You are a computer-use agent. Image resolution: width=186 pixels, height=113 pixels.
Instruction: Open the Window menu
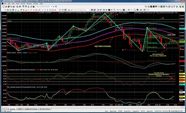(x=36, y=4)
